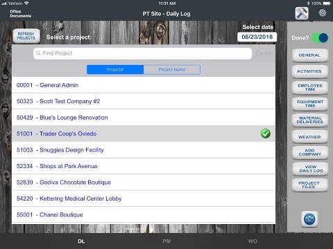This screenshot has height=249, width=333.
Task: Select project 54220 - Kettering Medical Center Lobby
Action: 144,199
